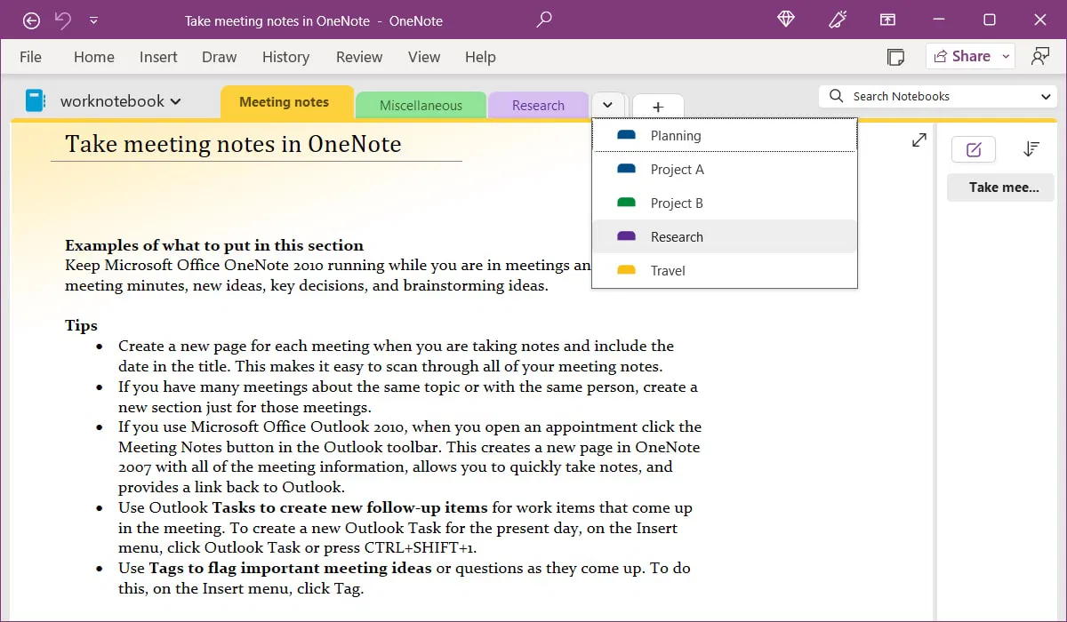Open the Search Notebooks scope dropdown

tap(1046, 95)
